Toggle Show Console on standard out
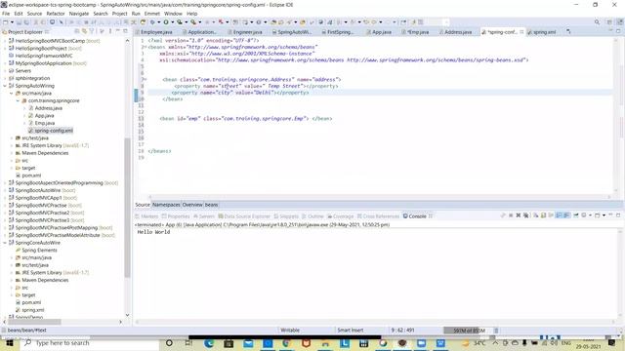 tap(559, 215)
